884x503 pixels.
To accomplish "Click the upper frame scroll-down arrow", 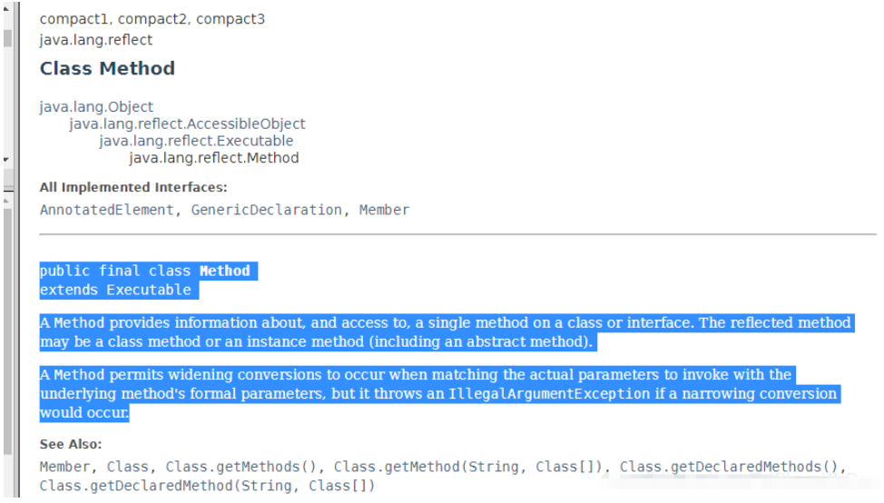I will 7,160.
